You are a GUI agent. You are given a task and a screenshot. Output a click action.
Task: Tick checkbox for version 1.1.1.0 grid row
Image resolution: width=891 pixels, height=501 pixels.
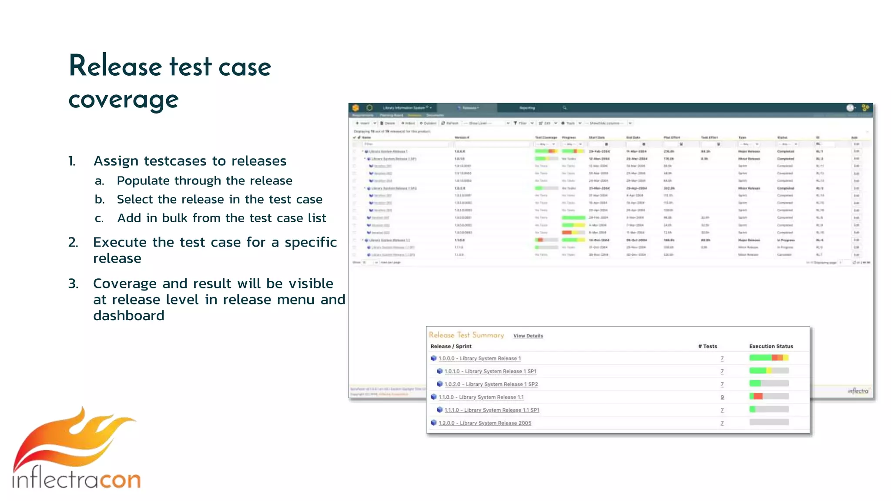tap(354, 247)
